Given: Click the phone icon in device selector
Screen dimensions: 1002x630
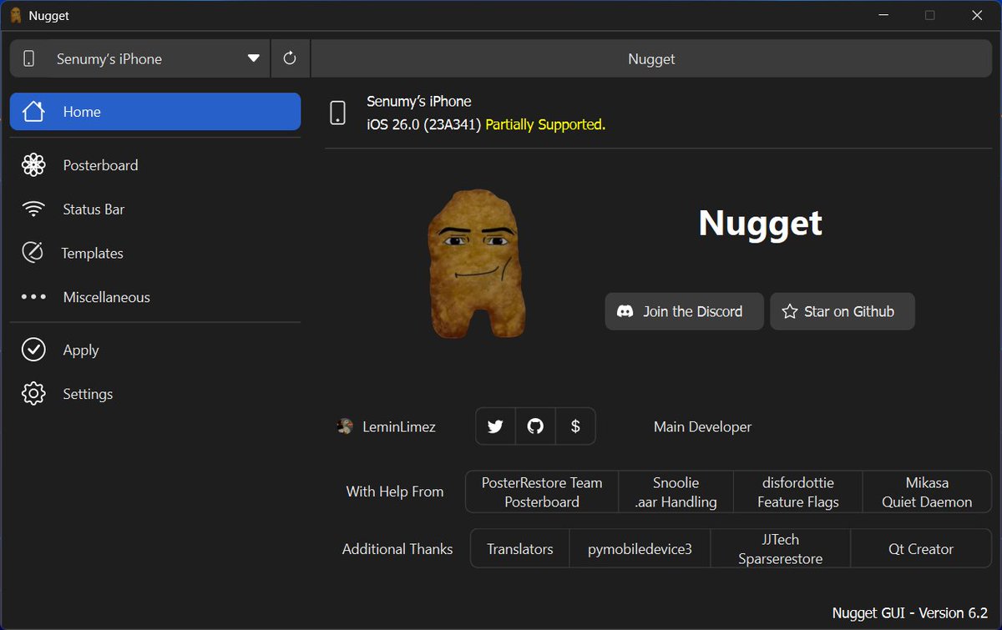Looking at the screenshot, I should click(29, 58).
